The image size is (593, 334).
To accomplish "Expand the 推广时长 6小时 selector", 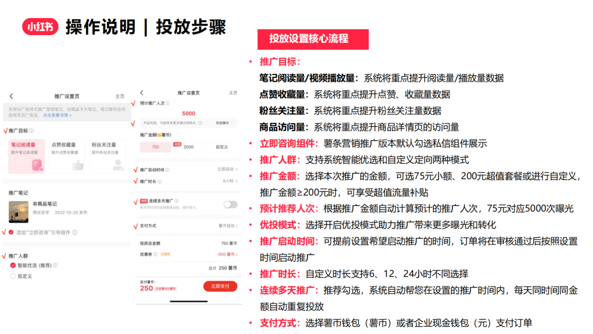I will pyautogui.click(x=188, y=181).
